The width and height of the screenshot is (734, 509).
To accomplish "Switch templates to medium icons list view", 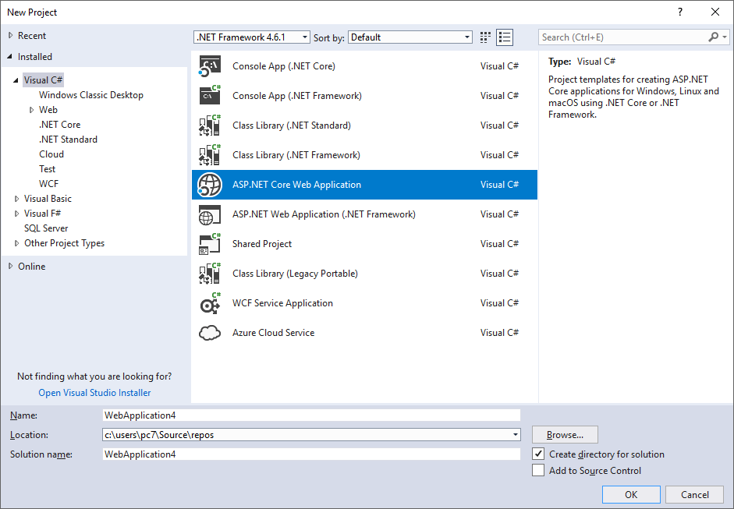I will coord(505,37).
